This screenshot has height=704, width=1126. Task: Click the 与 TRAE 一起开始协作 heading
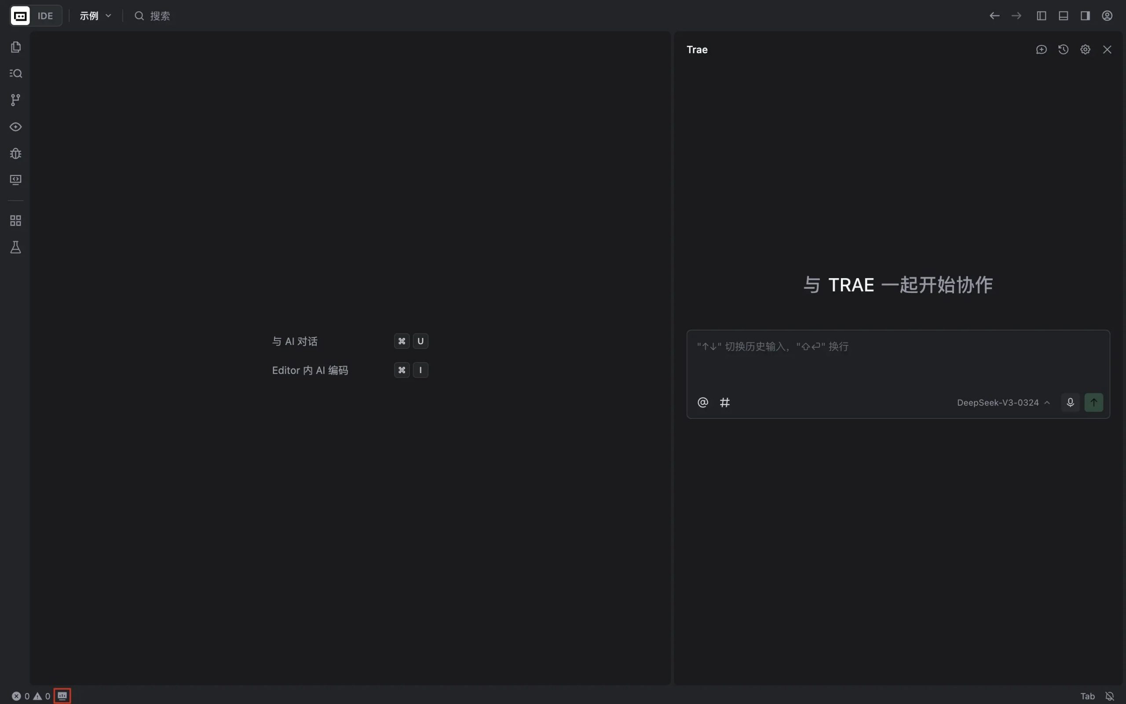898,285
